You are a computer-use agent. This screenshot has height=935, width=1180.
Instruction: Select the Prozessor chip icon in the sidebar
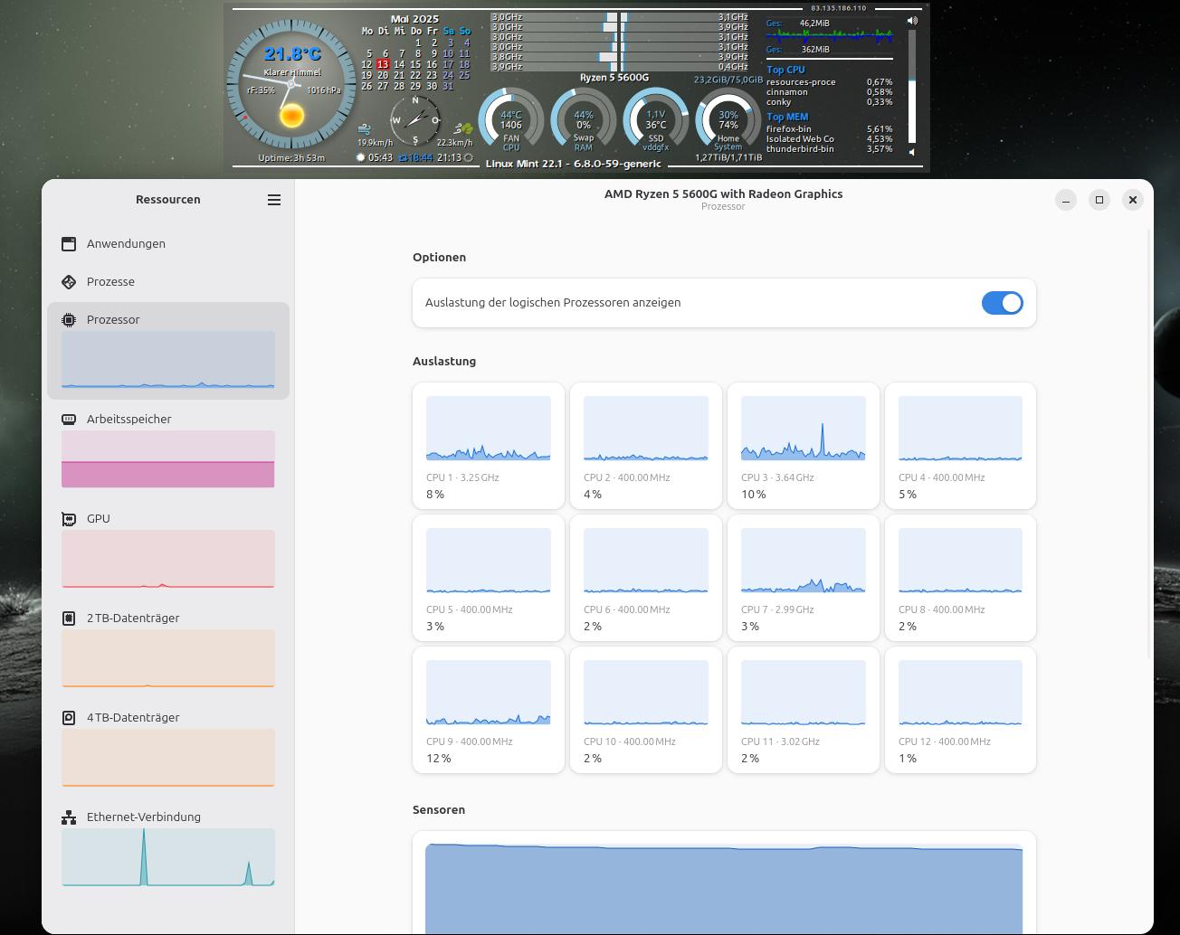(x=69, y=319)
